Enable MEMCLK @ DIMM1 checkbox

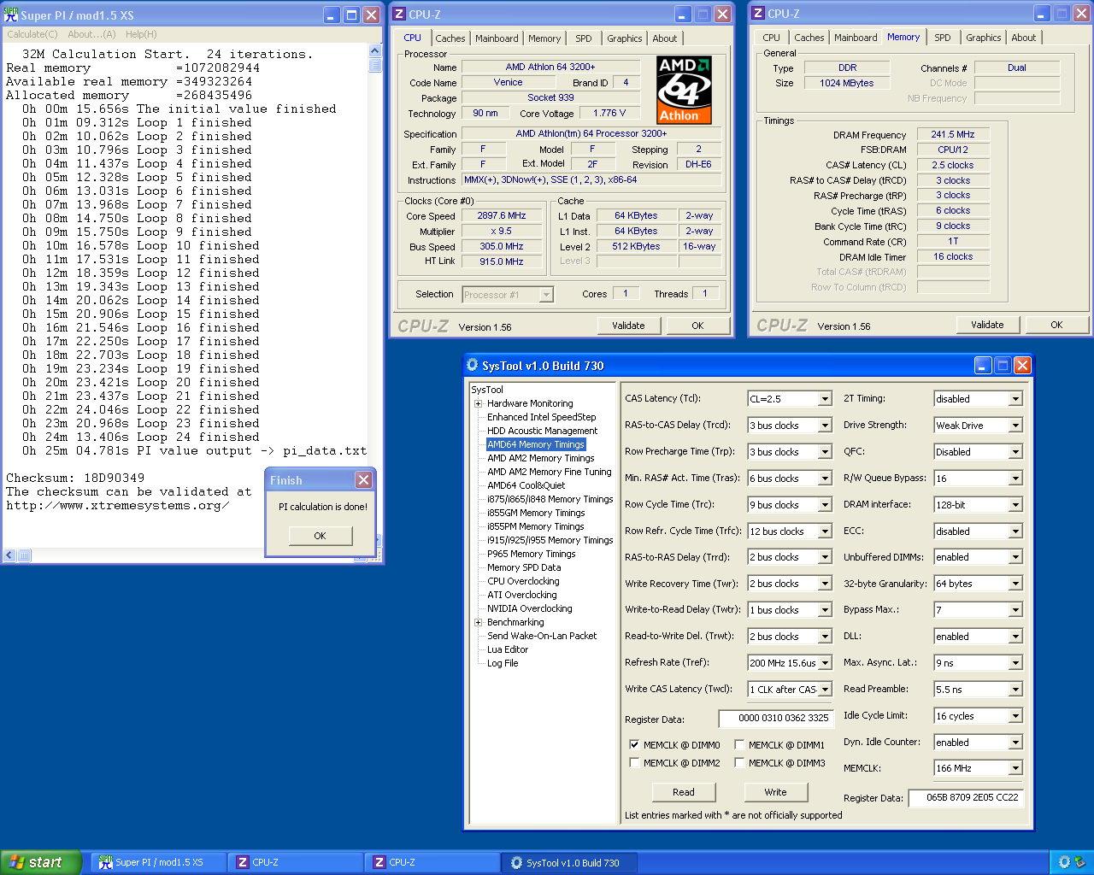coord(739,744)
